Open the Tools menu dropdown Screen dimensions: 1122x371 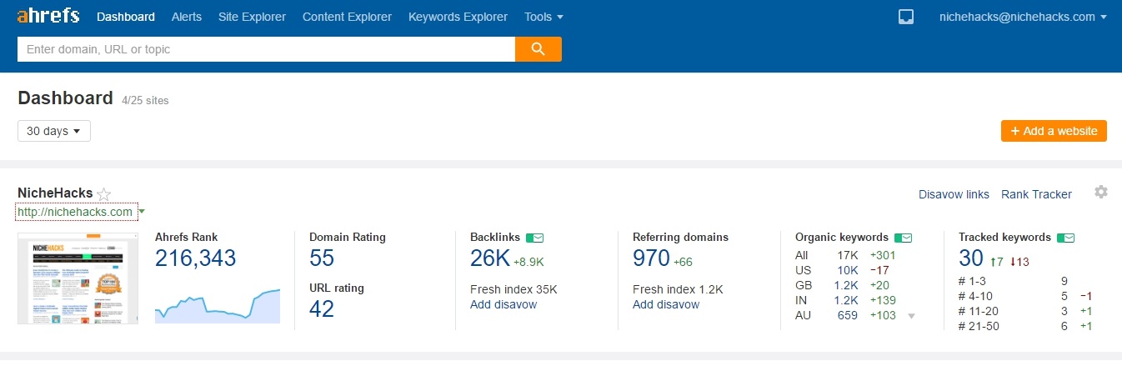(543, 17)
